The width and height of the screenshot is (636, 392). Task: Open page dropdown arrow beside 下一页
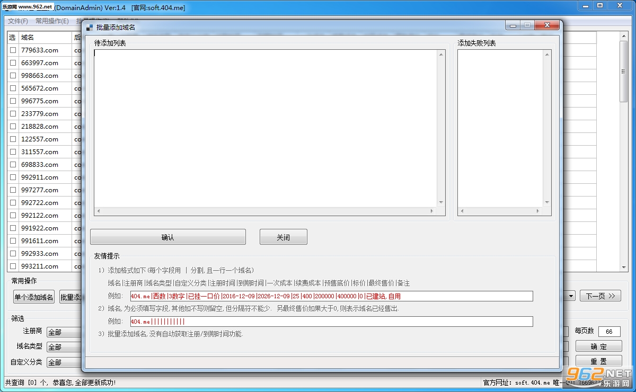[x=571, y=296]
